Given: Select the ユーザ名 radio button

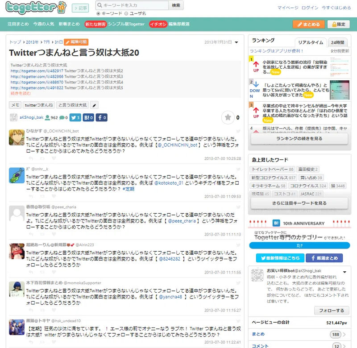Looking at the screenshot, I should pyautogui.click(x=126, y=13).
